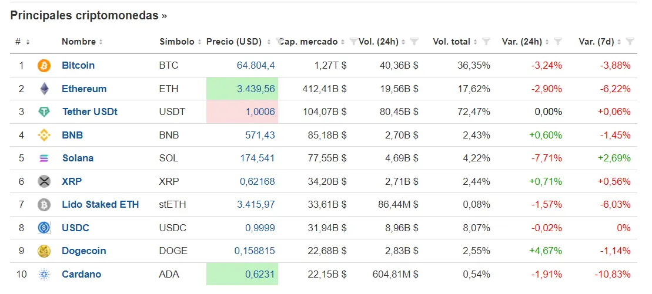Image resolution: width=652 pixels, height=294 pixels.
Task: Open the BNB name link
Action: click(x=72, y=135)
